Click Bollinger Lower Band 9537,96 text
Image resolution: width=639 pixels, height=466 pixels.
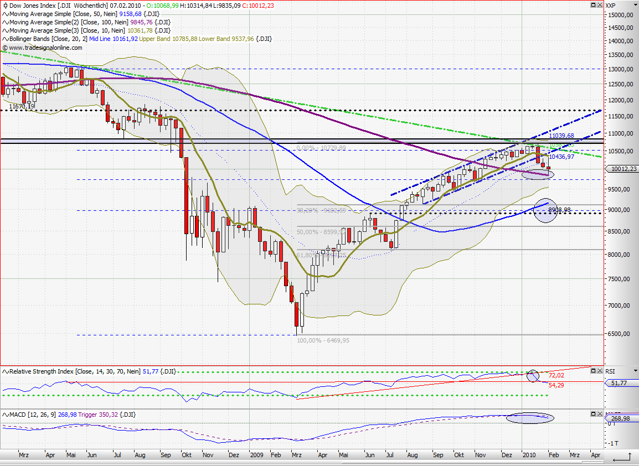coord(226,39)
